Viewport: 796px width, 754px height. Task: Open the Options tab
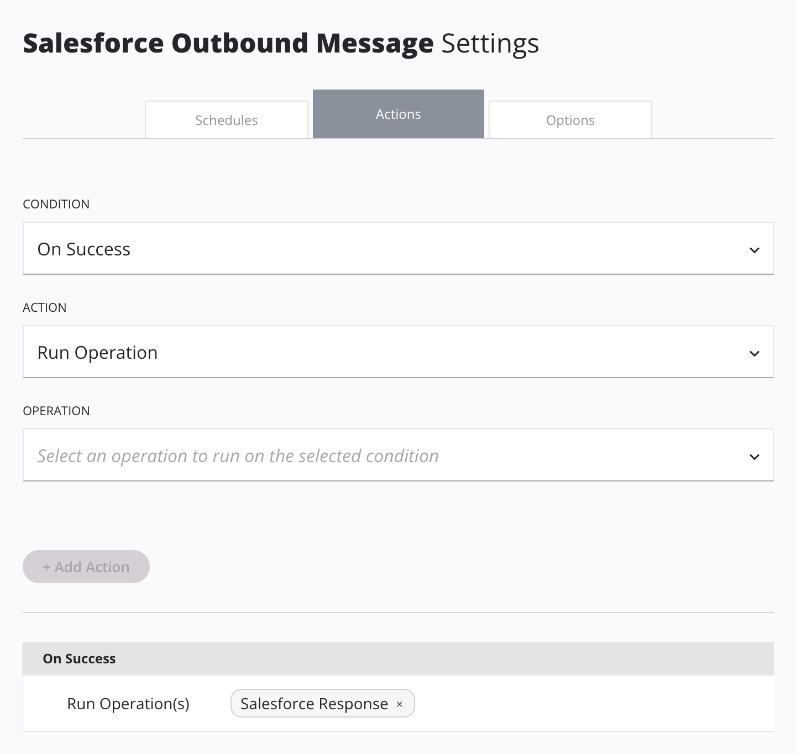point(570,120)
